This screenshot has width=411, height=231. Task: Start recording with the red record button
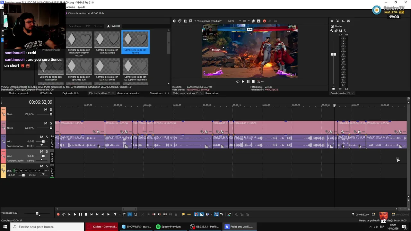(58, 214)
